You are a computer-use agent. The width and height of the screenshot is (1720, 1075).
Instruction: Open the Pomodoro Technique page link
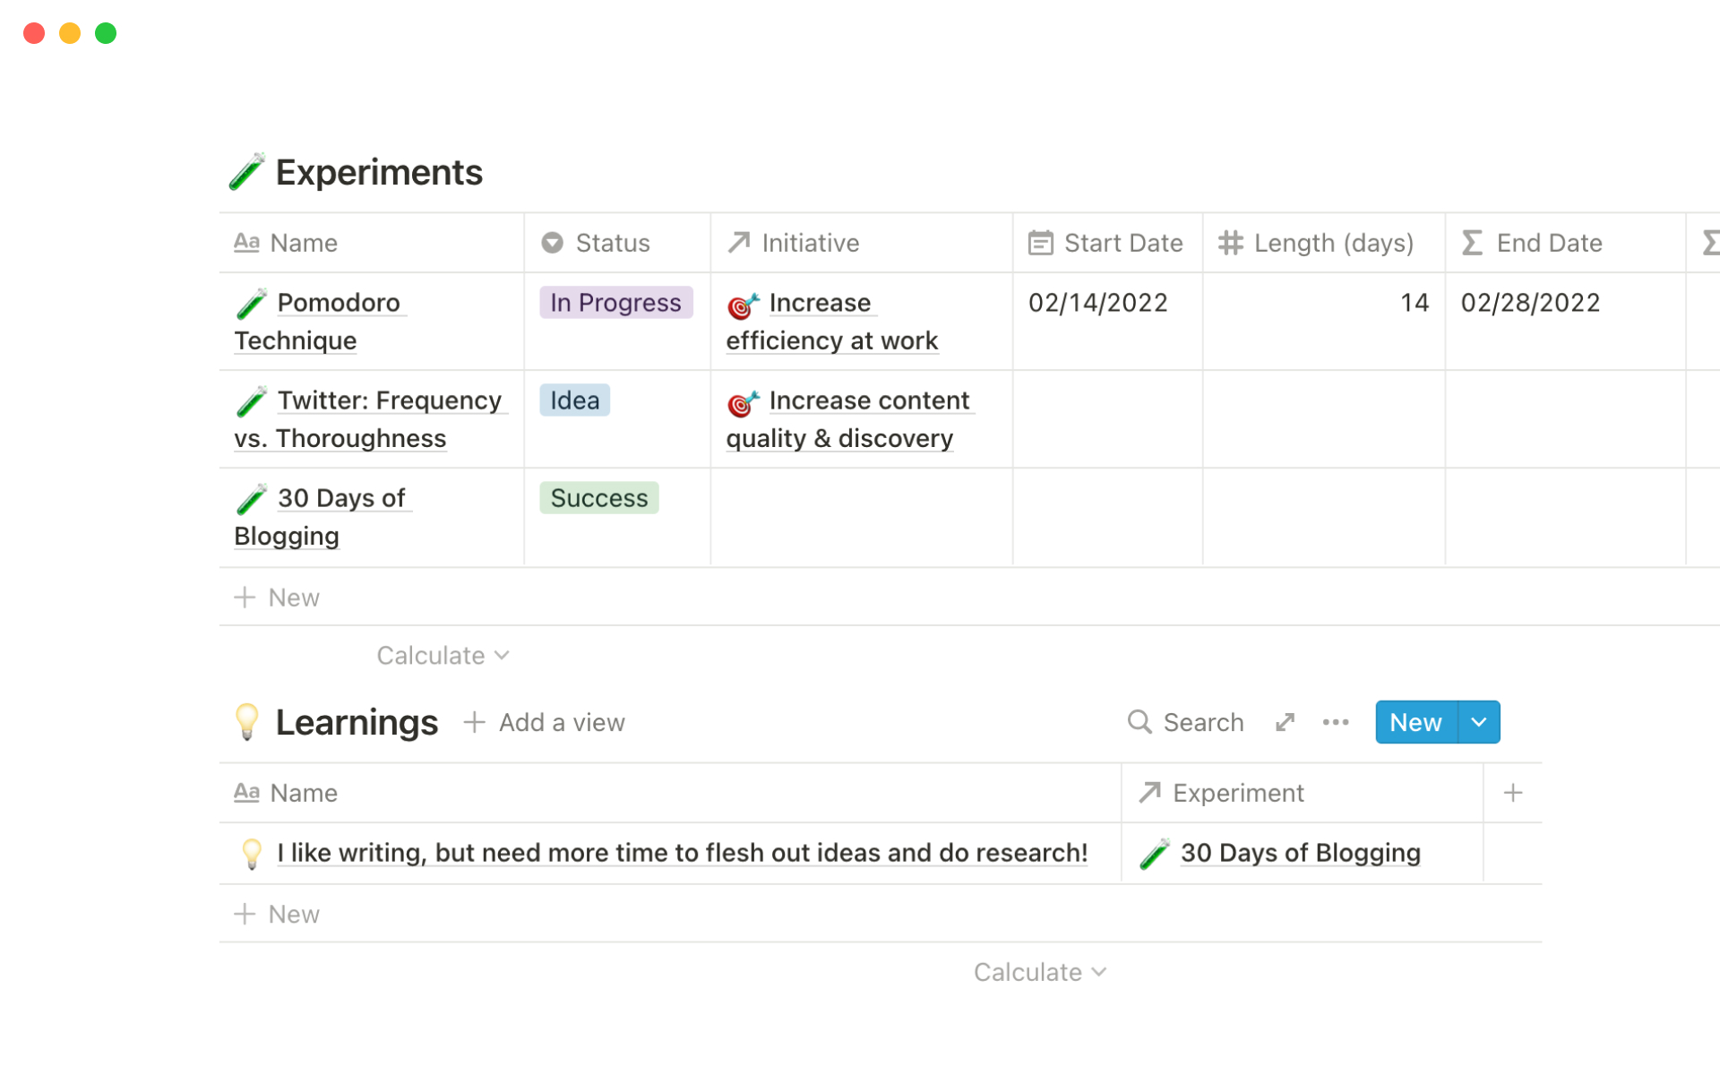338,303
